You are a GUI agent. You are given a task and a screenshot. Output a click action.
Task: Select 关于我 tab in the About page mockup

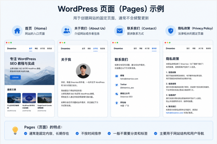pyautogui.click(x=95, y=49)
